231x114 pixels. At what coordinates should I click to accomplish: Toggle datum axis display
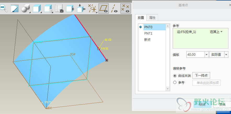(114, 8)
